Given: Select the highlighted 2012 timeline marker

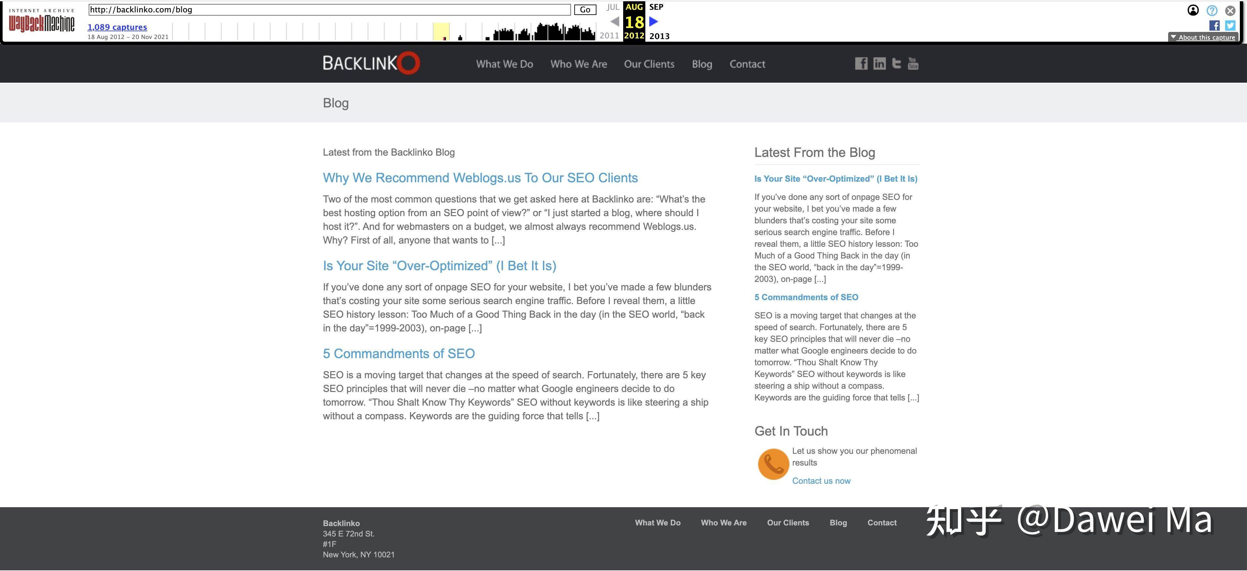Looking at the screenshot, I should 441,32.
